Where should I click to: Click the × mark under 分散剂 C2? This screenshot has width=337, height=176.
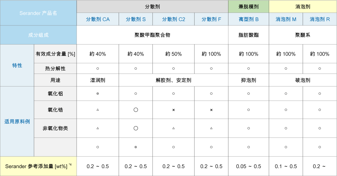click(173, 110)
